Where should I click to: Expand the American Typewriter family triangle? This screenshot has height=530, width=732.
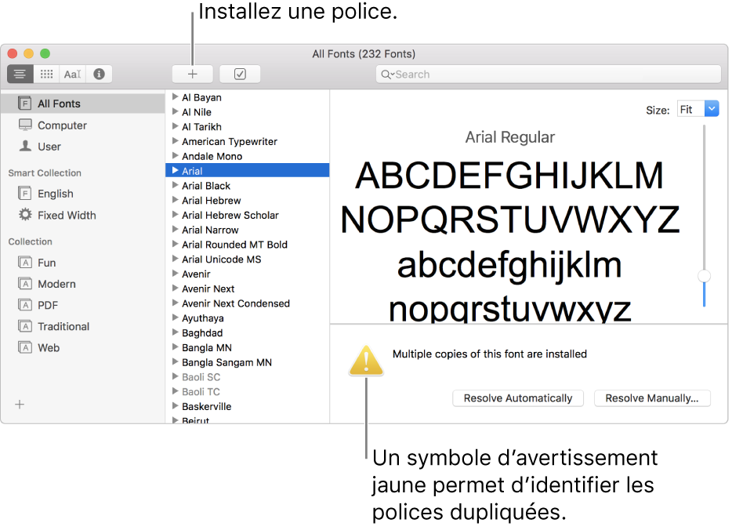(175, 141)
